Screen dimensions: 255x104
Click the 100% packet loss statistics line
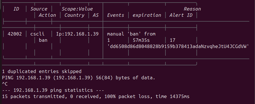point(96,97)
